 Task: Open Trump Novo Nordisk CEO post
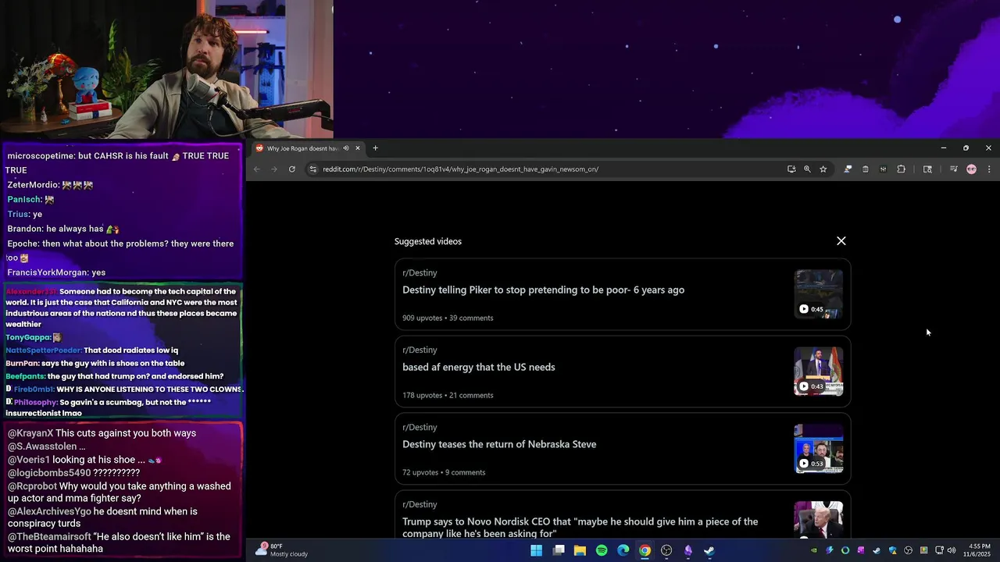point(580,528)
